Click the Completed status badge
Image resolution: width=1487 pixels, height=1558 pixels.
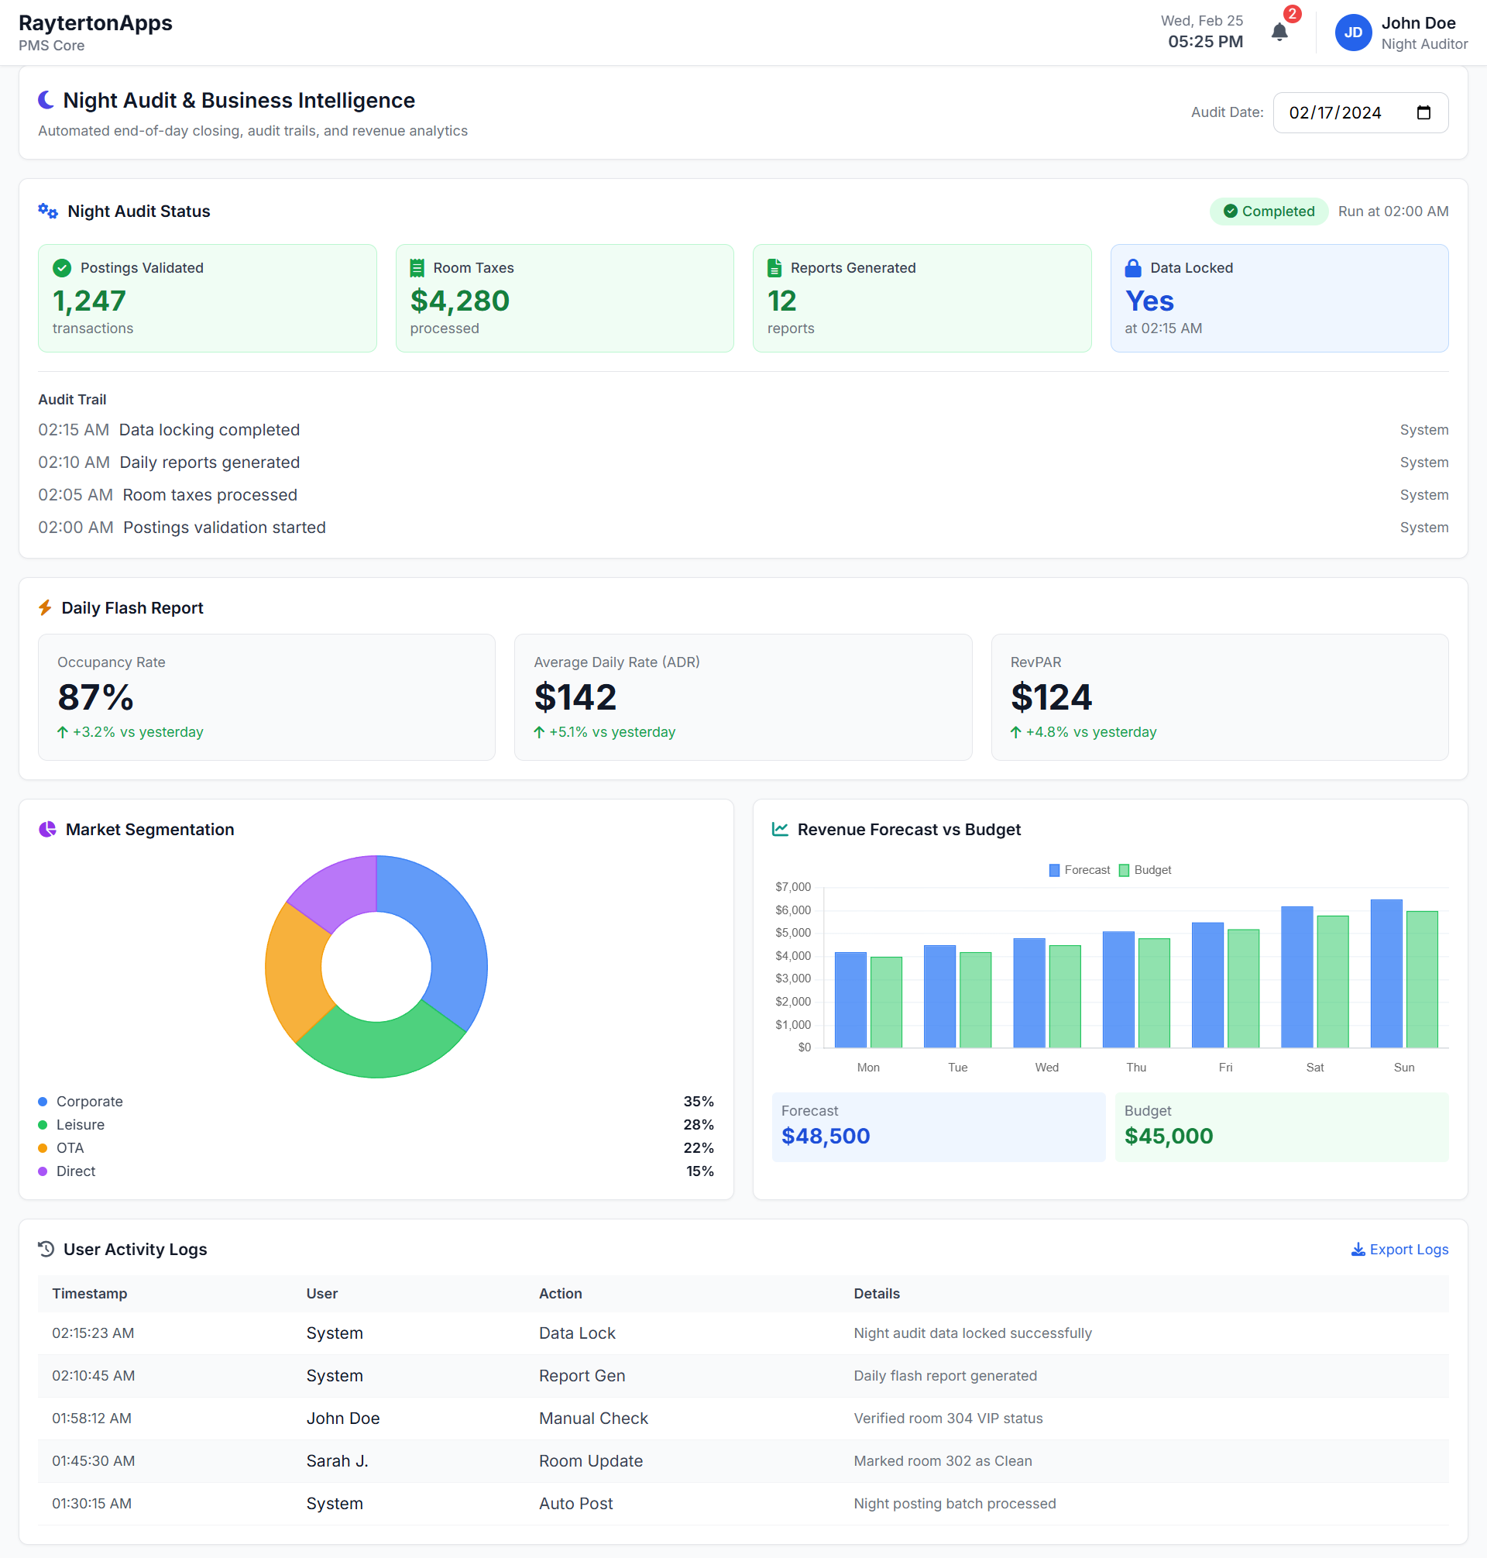tap(1269, 211)
